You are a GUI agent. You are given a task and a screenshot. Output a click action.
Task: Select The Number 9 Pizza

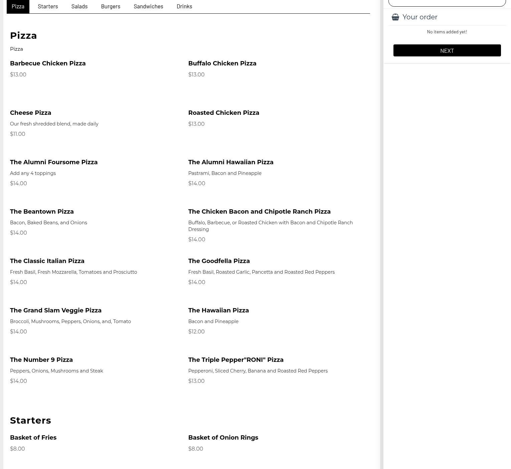[x=41, y=360]
